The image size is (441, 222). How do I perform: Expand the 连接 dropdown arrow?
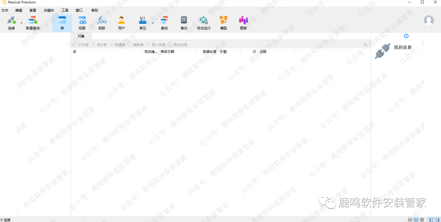click(21, 23)
